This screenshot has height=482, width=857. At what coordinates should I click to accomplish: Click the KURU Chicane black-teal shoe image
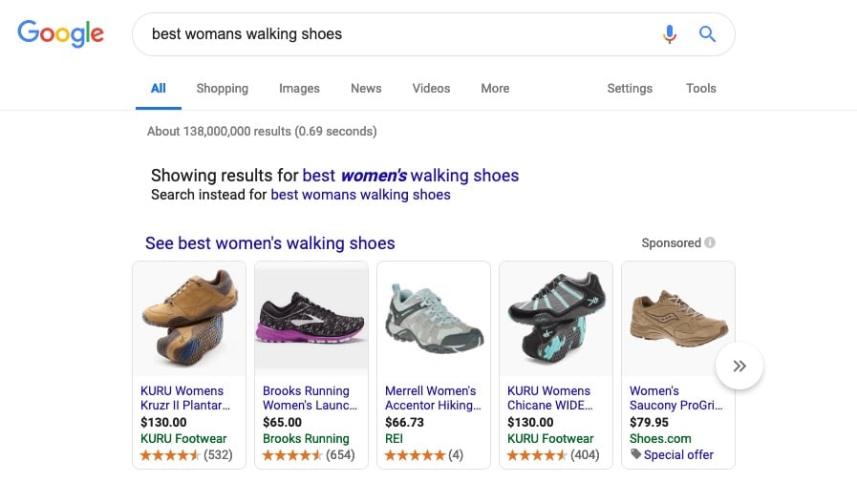pos(556,318)
